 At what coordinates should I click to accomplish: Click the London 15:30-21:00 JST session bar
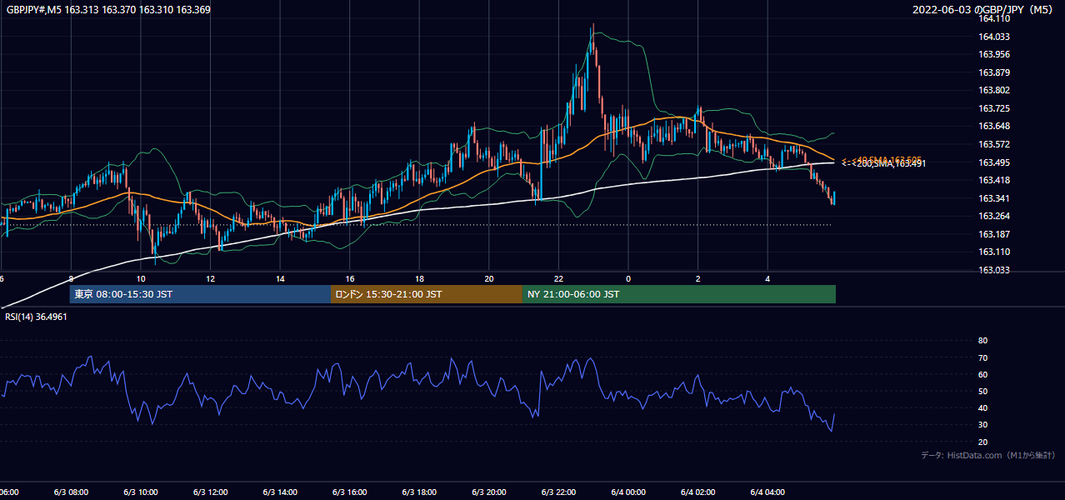427,294
